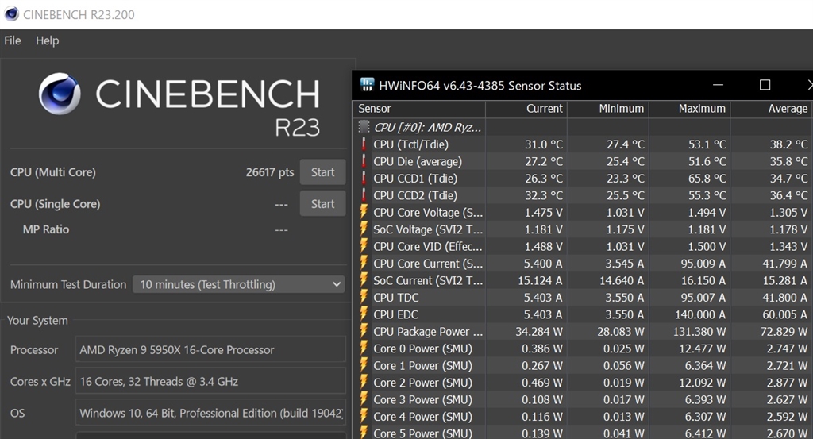Click lightning icon beside CPU TDC
The height and width of the screenshot is (439, 813).
tap(364, 298)
